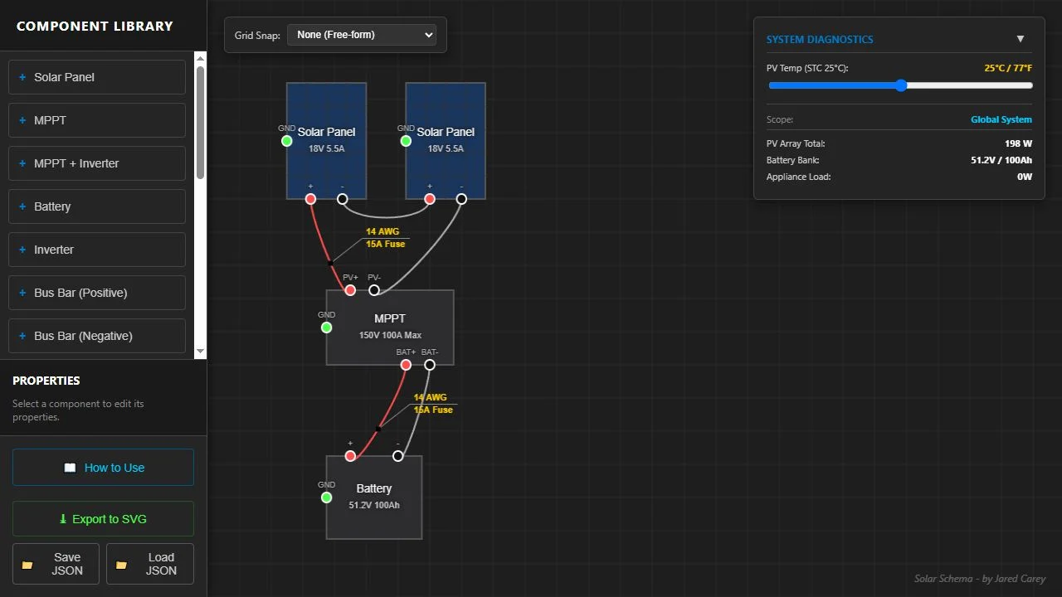Viewport: 1062px width, 597px height.
Task: Add a Bus Bar (Positive) component
Action: point(97,293)
